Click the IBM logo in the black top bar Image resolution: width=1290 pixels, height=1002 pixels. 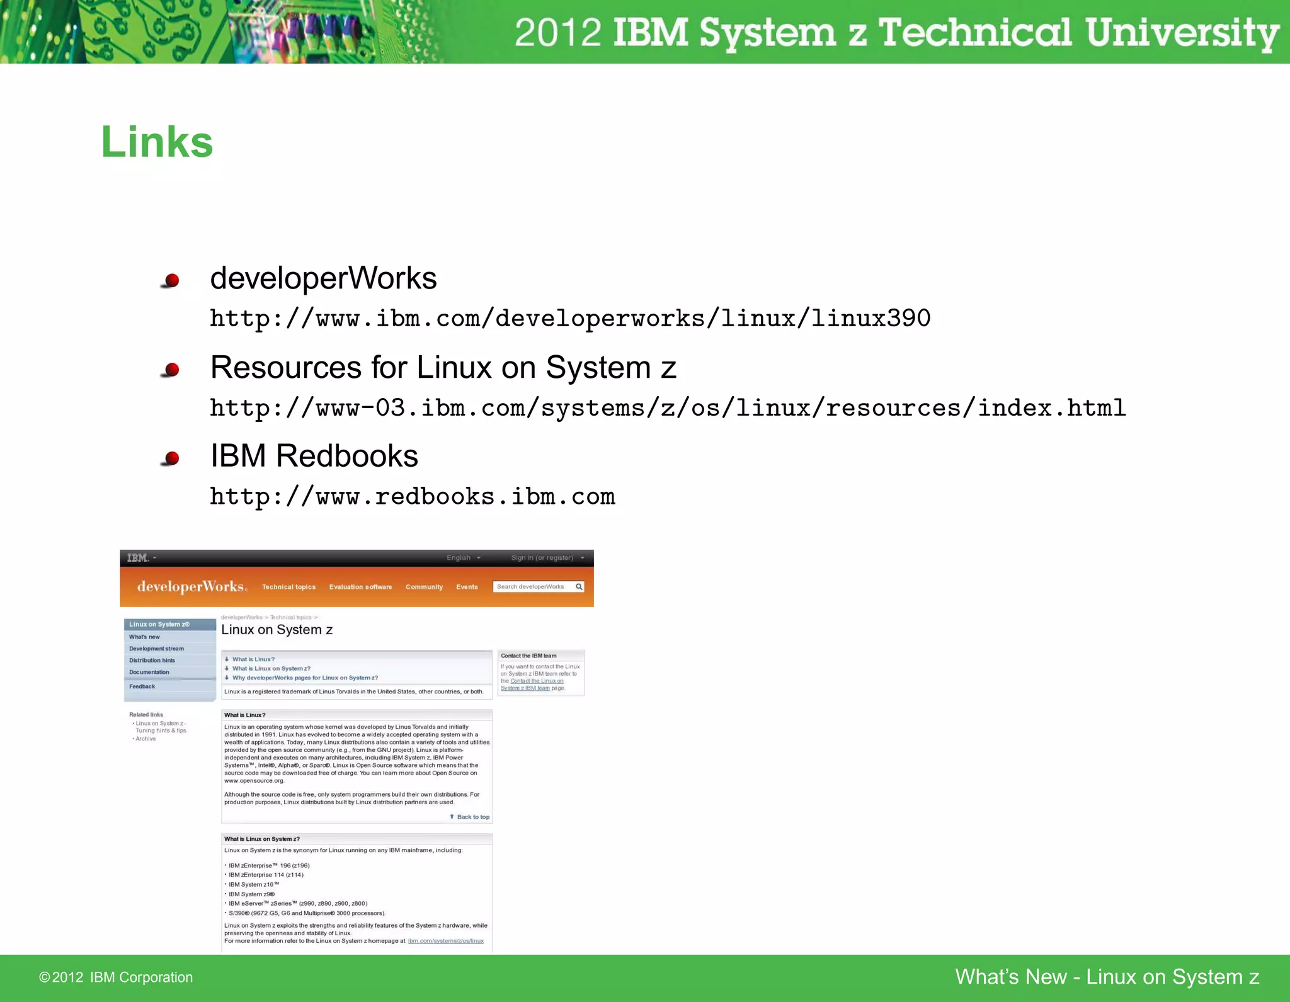tap(137, 558)
